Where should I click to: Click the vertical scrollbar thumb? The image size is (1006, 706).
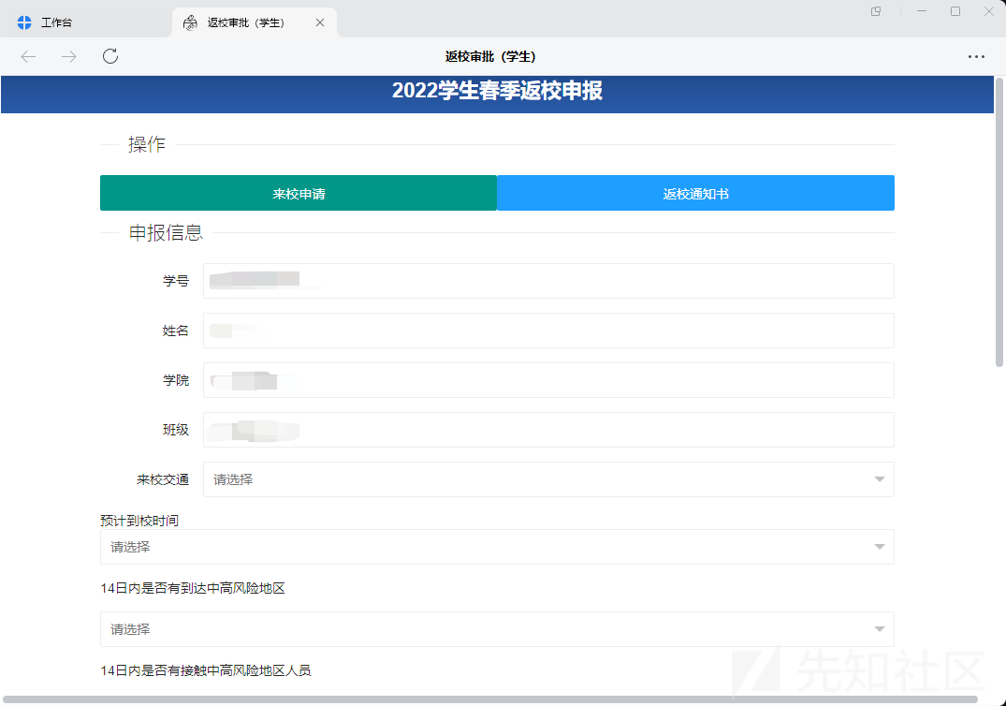(x=999, y=222)
